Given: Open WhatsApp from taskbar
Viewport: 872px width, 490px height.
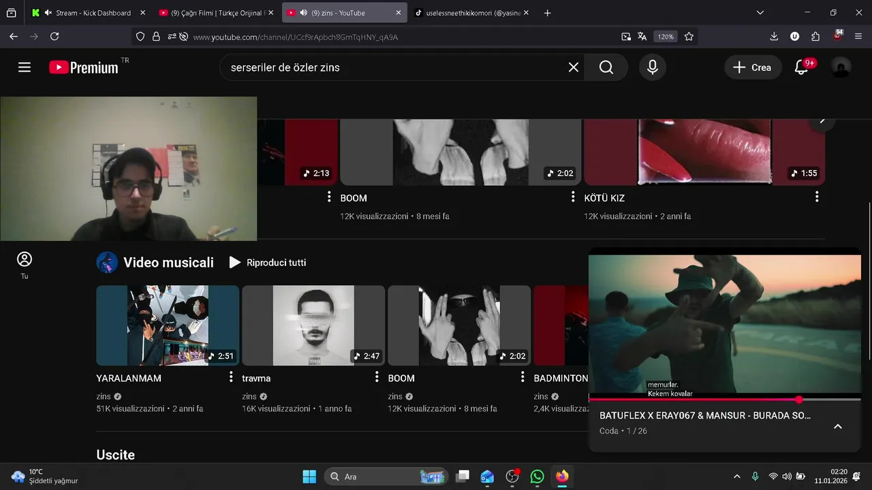Looking at the screenshot, I should point(538,476).
